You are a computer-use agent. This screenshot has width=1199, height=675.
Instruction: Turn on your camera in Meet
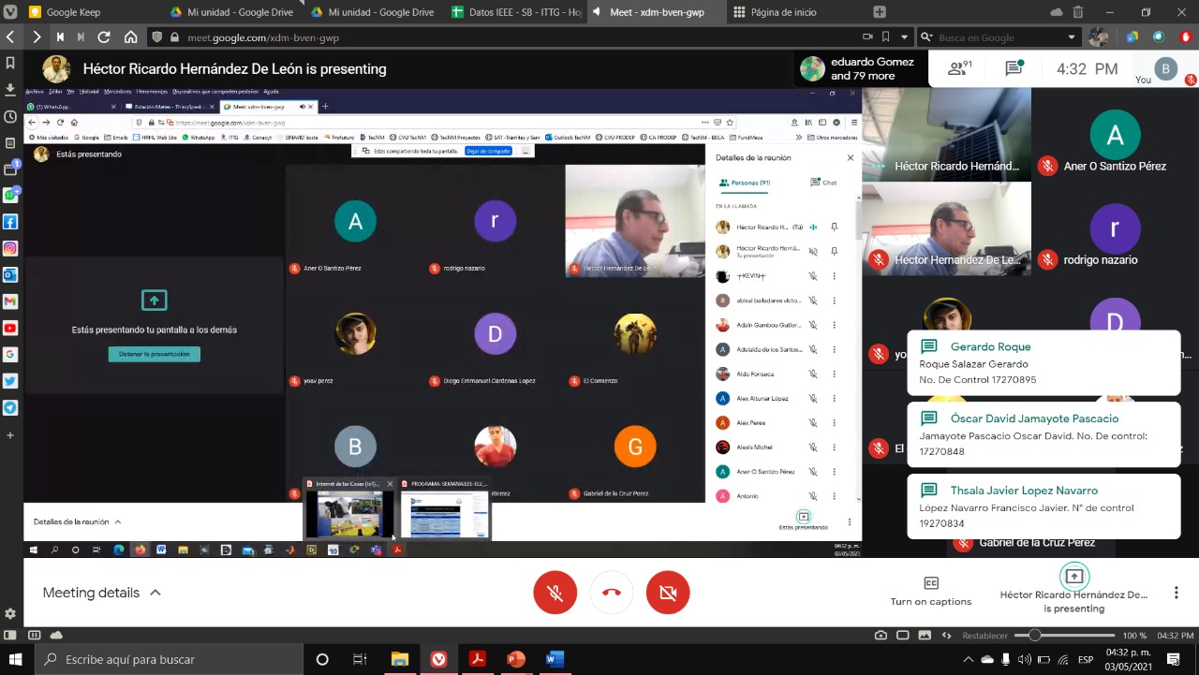coord(668,593)
